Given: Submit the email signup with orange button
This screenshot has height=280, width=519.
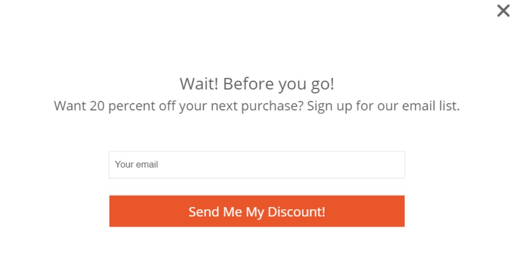Looking at the screenshot, I should (x=256, y=211).
